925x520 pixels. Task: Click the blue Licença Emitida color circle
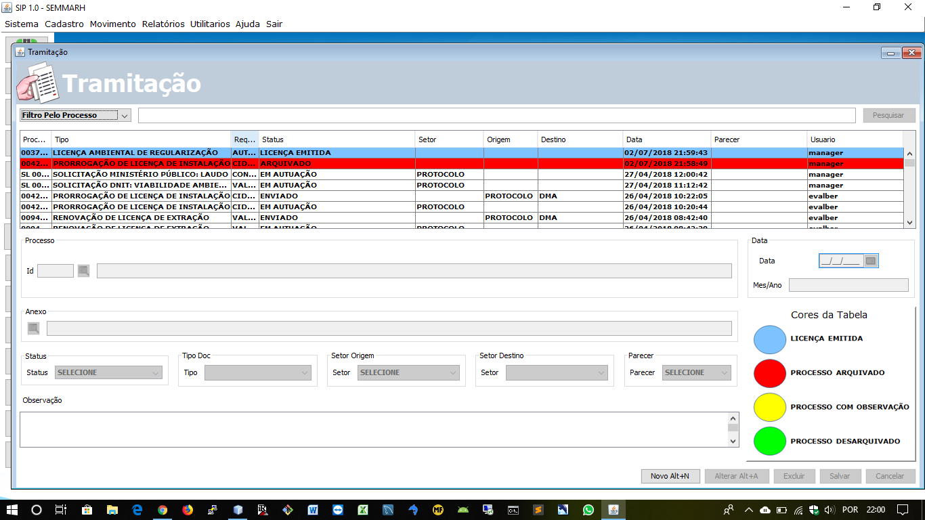tap(769, 339)
